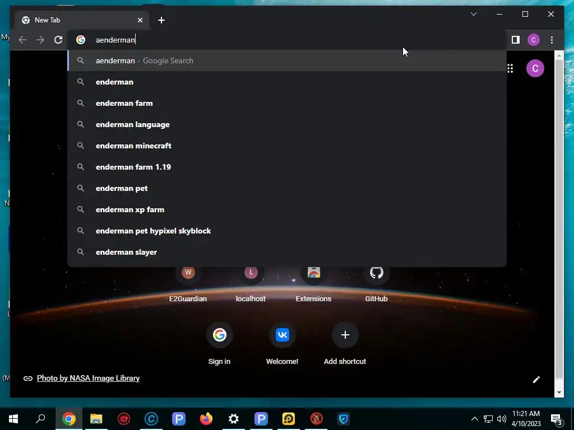
Task: Open the Chrome profile avatar in toolbar
Action: pyautogui.click(x=534, y=40)
